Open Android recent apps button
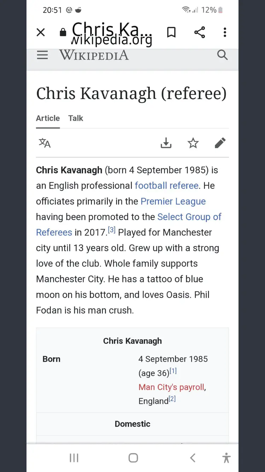 74,458
